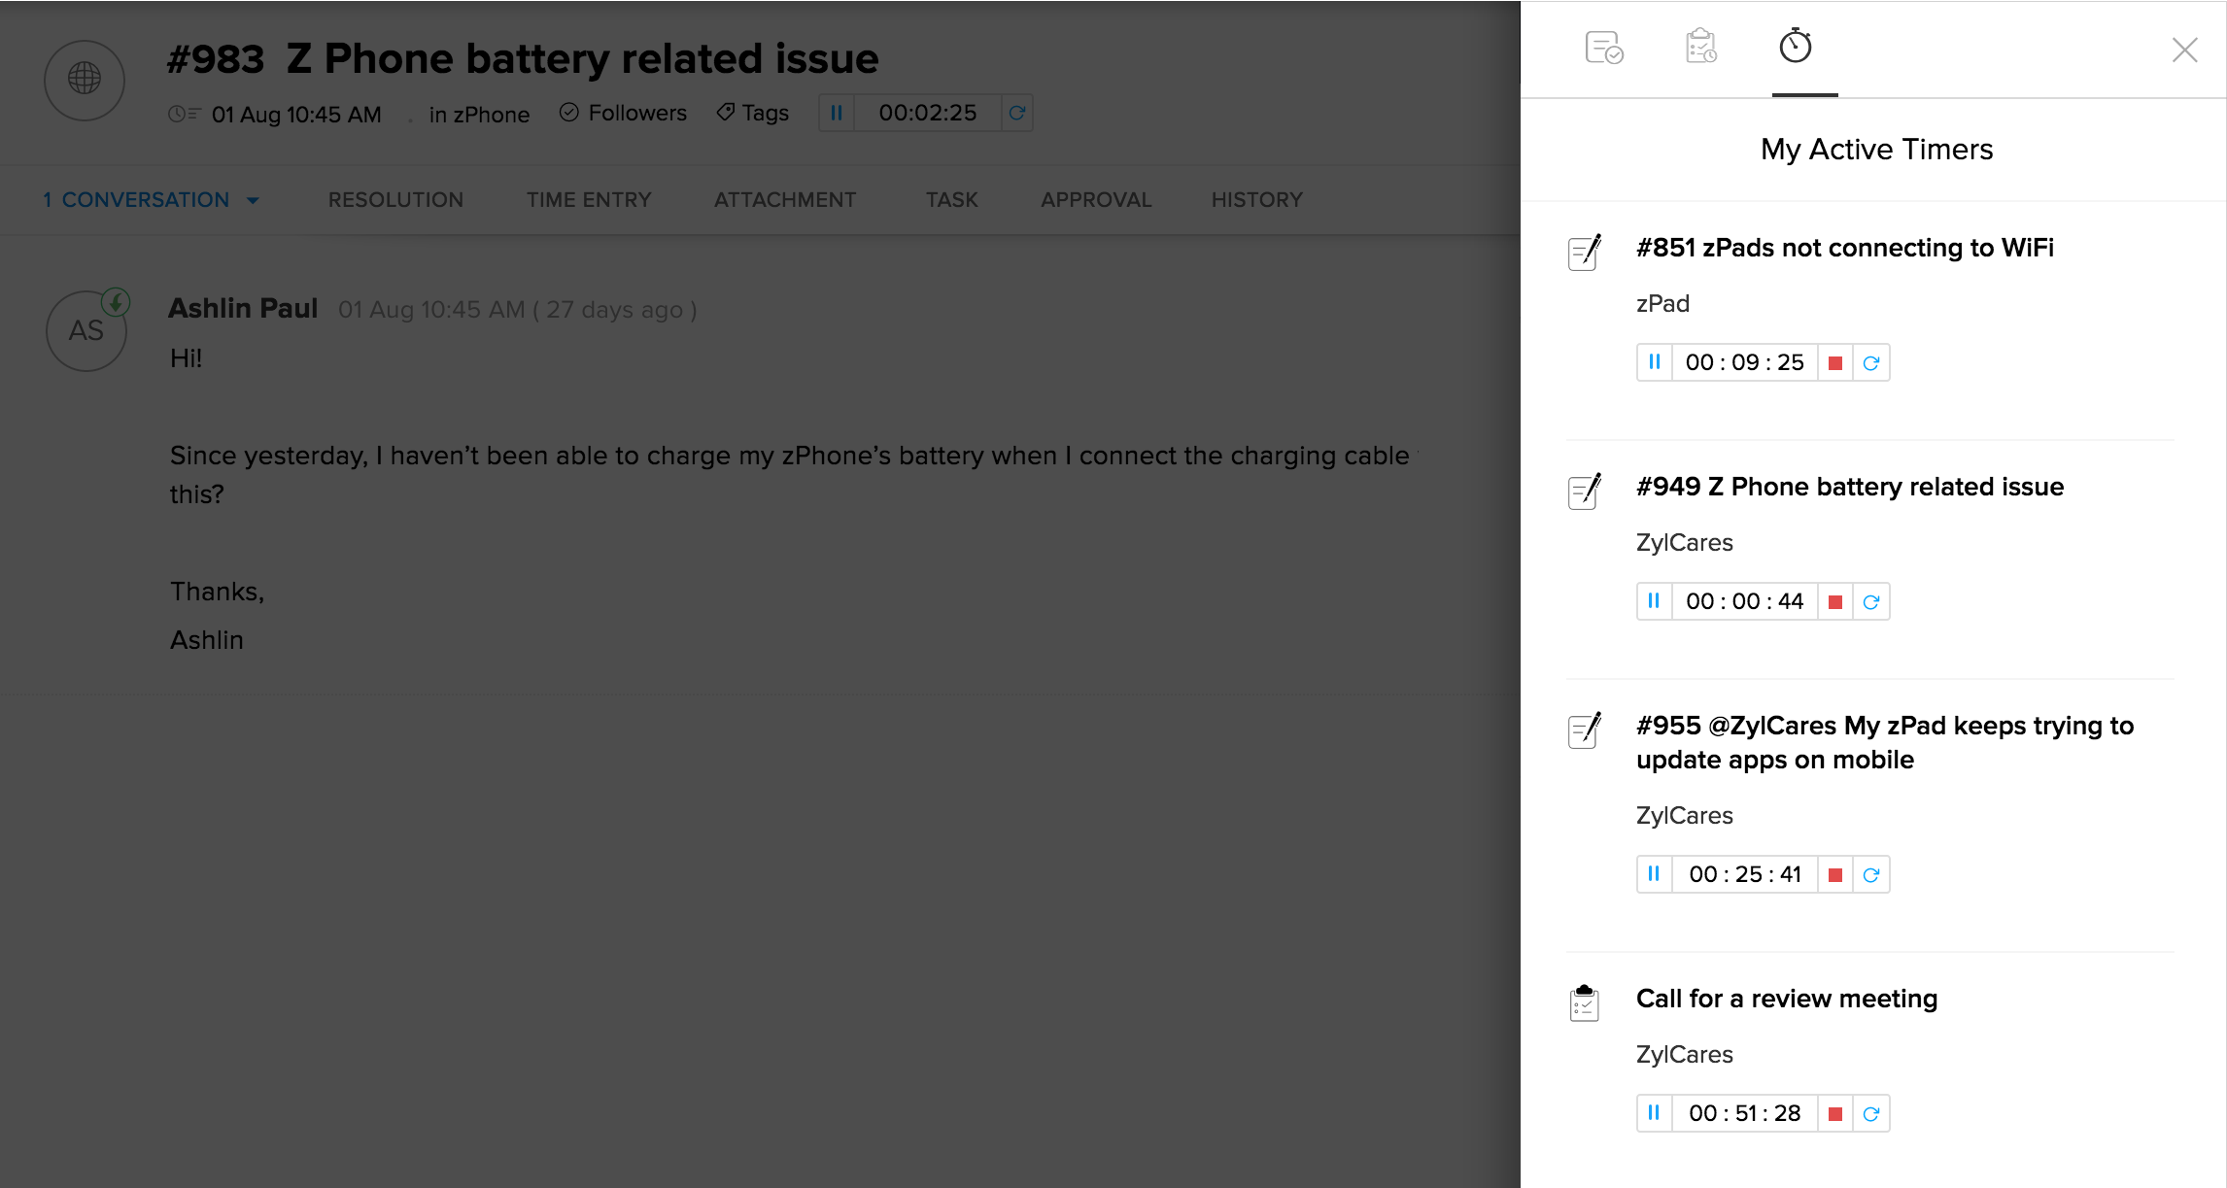The width and height of the screenshot is (2227, 1188).
Task: Switch to the History tab
Action: tap(1256, 200)
